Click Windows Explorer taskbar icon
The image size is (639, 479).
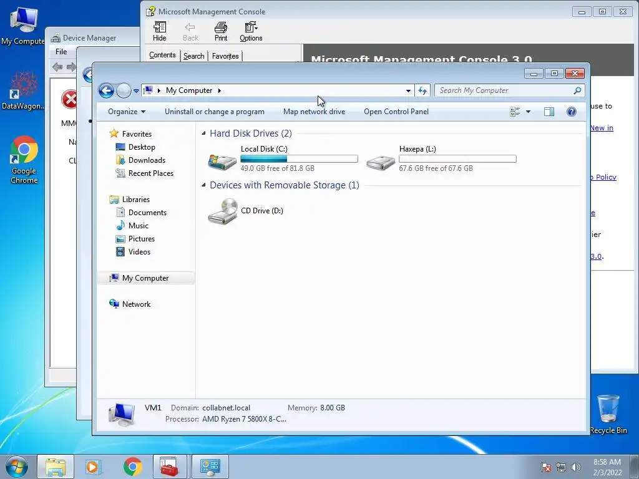tap(56, 467)
